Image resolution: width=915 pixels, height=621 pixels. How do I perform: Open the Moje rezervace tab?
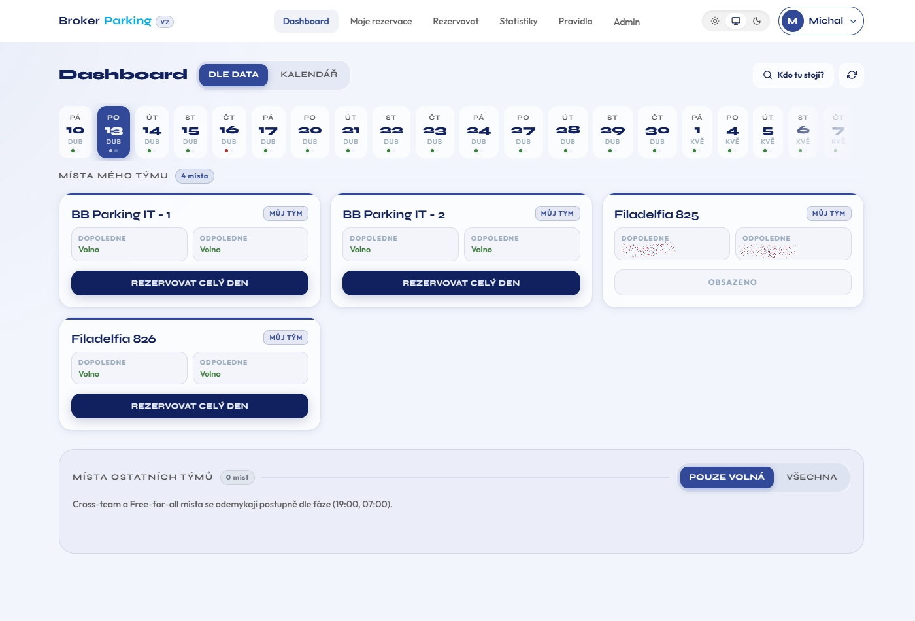pos(380,21)
